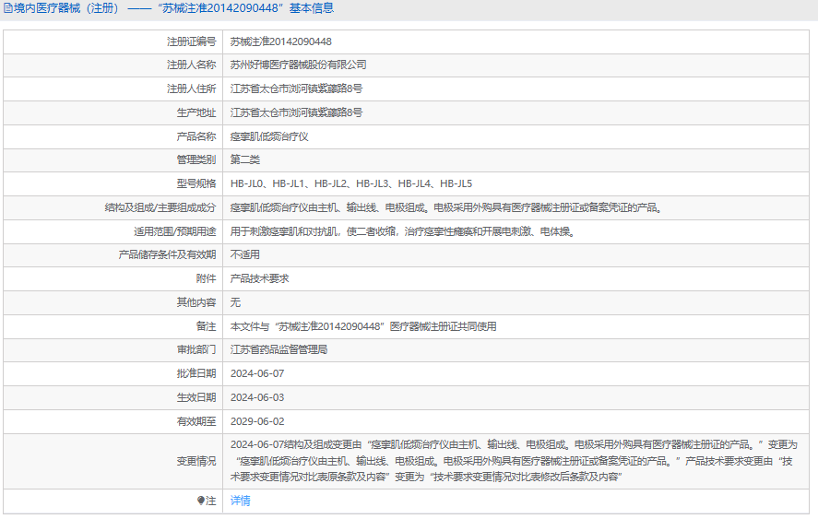Click the 生产地址 address value
Image resolution: width=818 pixels, height=519 pixels.
pyautogui.click(x=296, y=112)
